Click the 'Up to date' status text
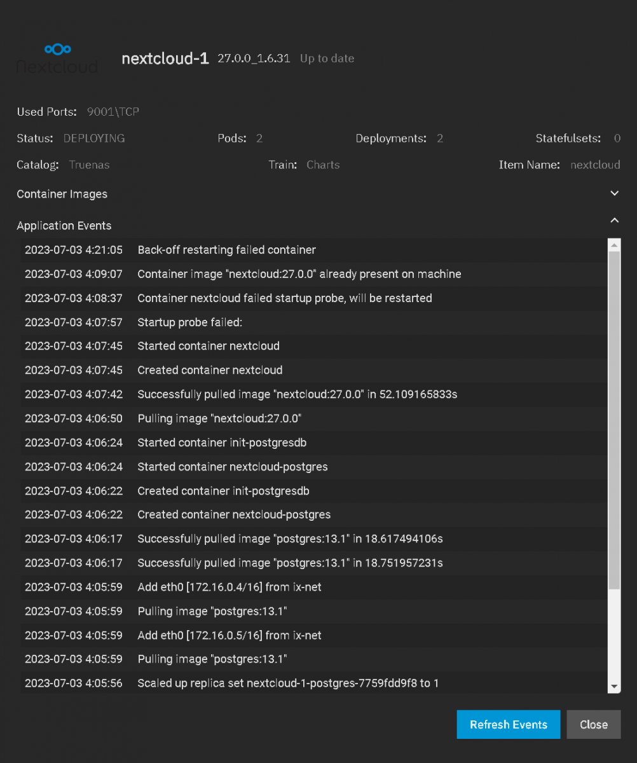The image size is (637, 763). [x=327, y=58]
